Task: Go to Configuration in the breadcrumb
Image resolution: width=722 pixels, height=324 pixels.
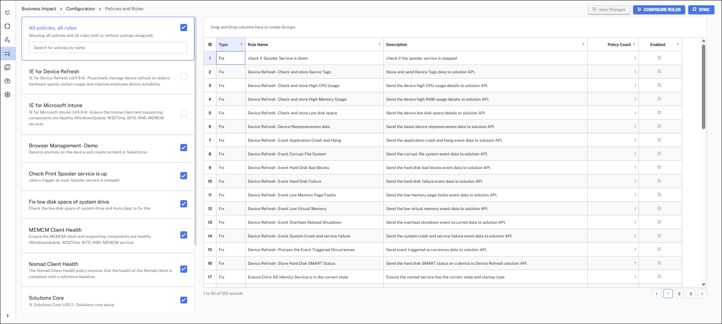Action: click(x=80, y=9)
